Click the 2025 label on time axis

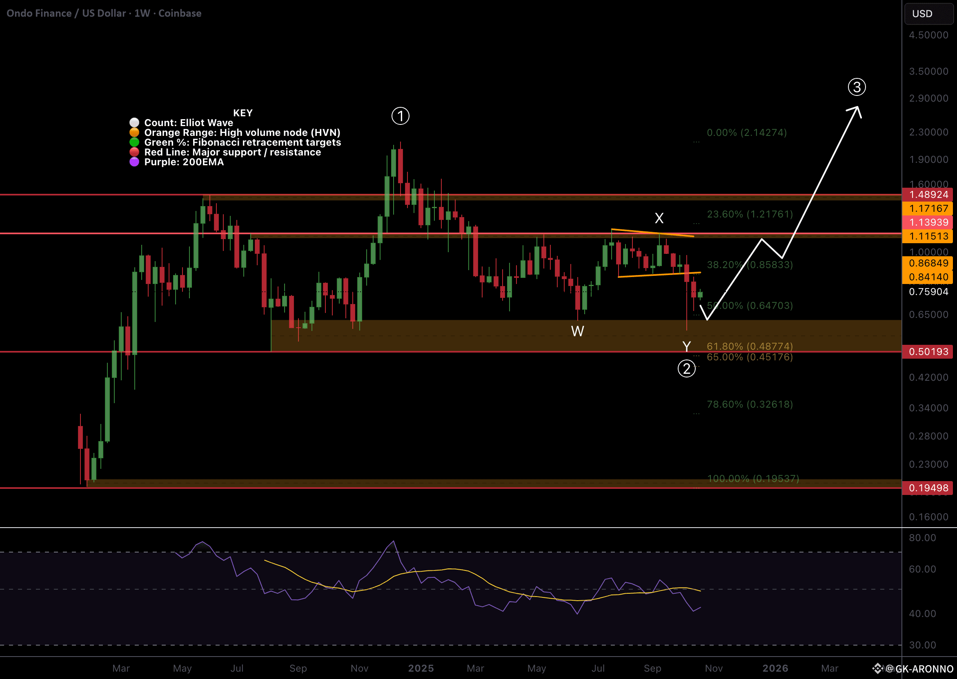click(421, 668)
